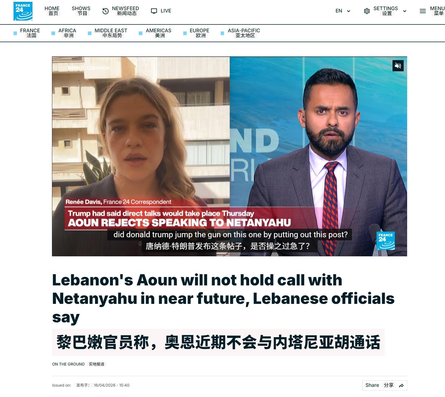The height and width of the screenshot is (397, 445).
Task: Open the Newsfeed clock icon
Action: (x=105, y=11)
